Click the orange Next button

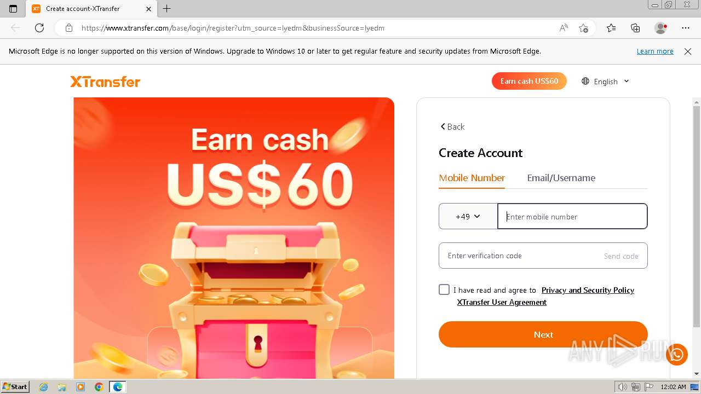point(543,334)
